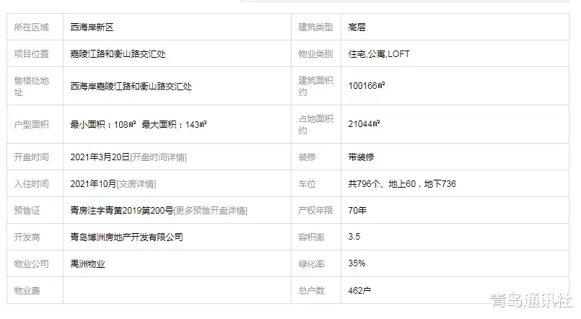Select the 所在区域 label

[32, 27]
